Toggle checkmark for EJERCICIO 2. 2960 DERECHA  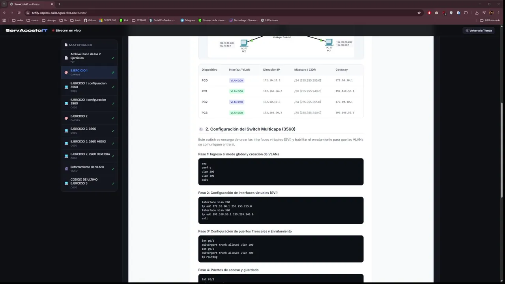(113, 156)
